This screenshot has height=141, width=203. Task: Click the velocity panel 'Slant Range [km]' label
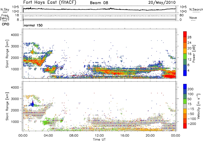[x=7, y=106]
